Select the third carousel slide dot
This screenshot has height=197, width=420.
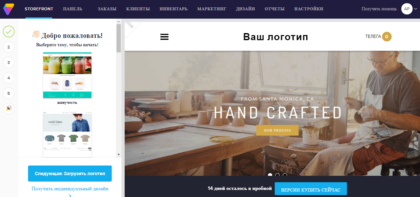(x=285, y=175)
